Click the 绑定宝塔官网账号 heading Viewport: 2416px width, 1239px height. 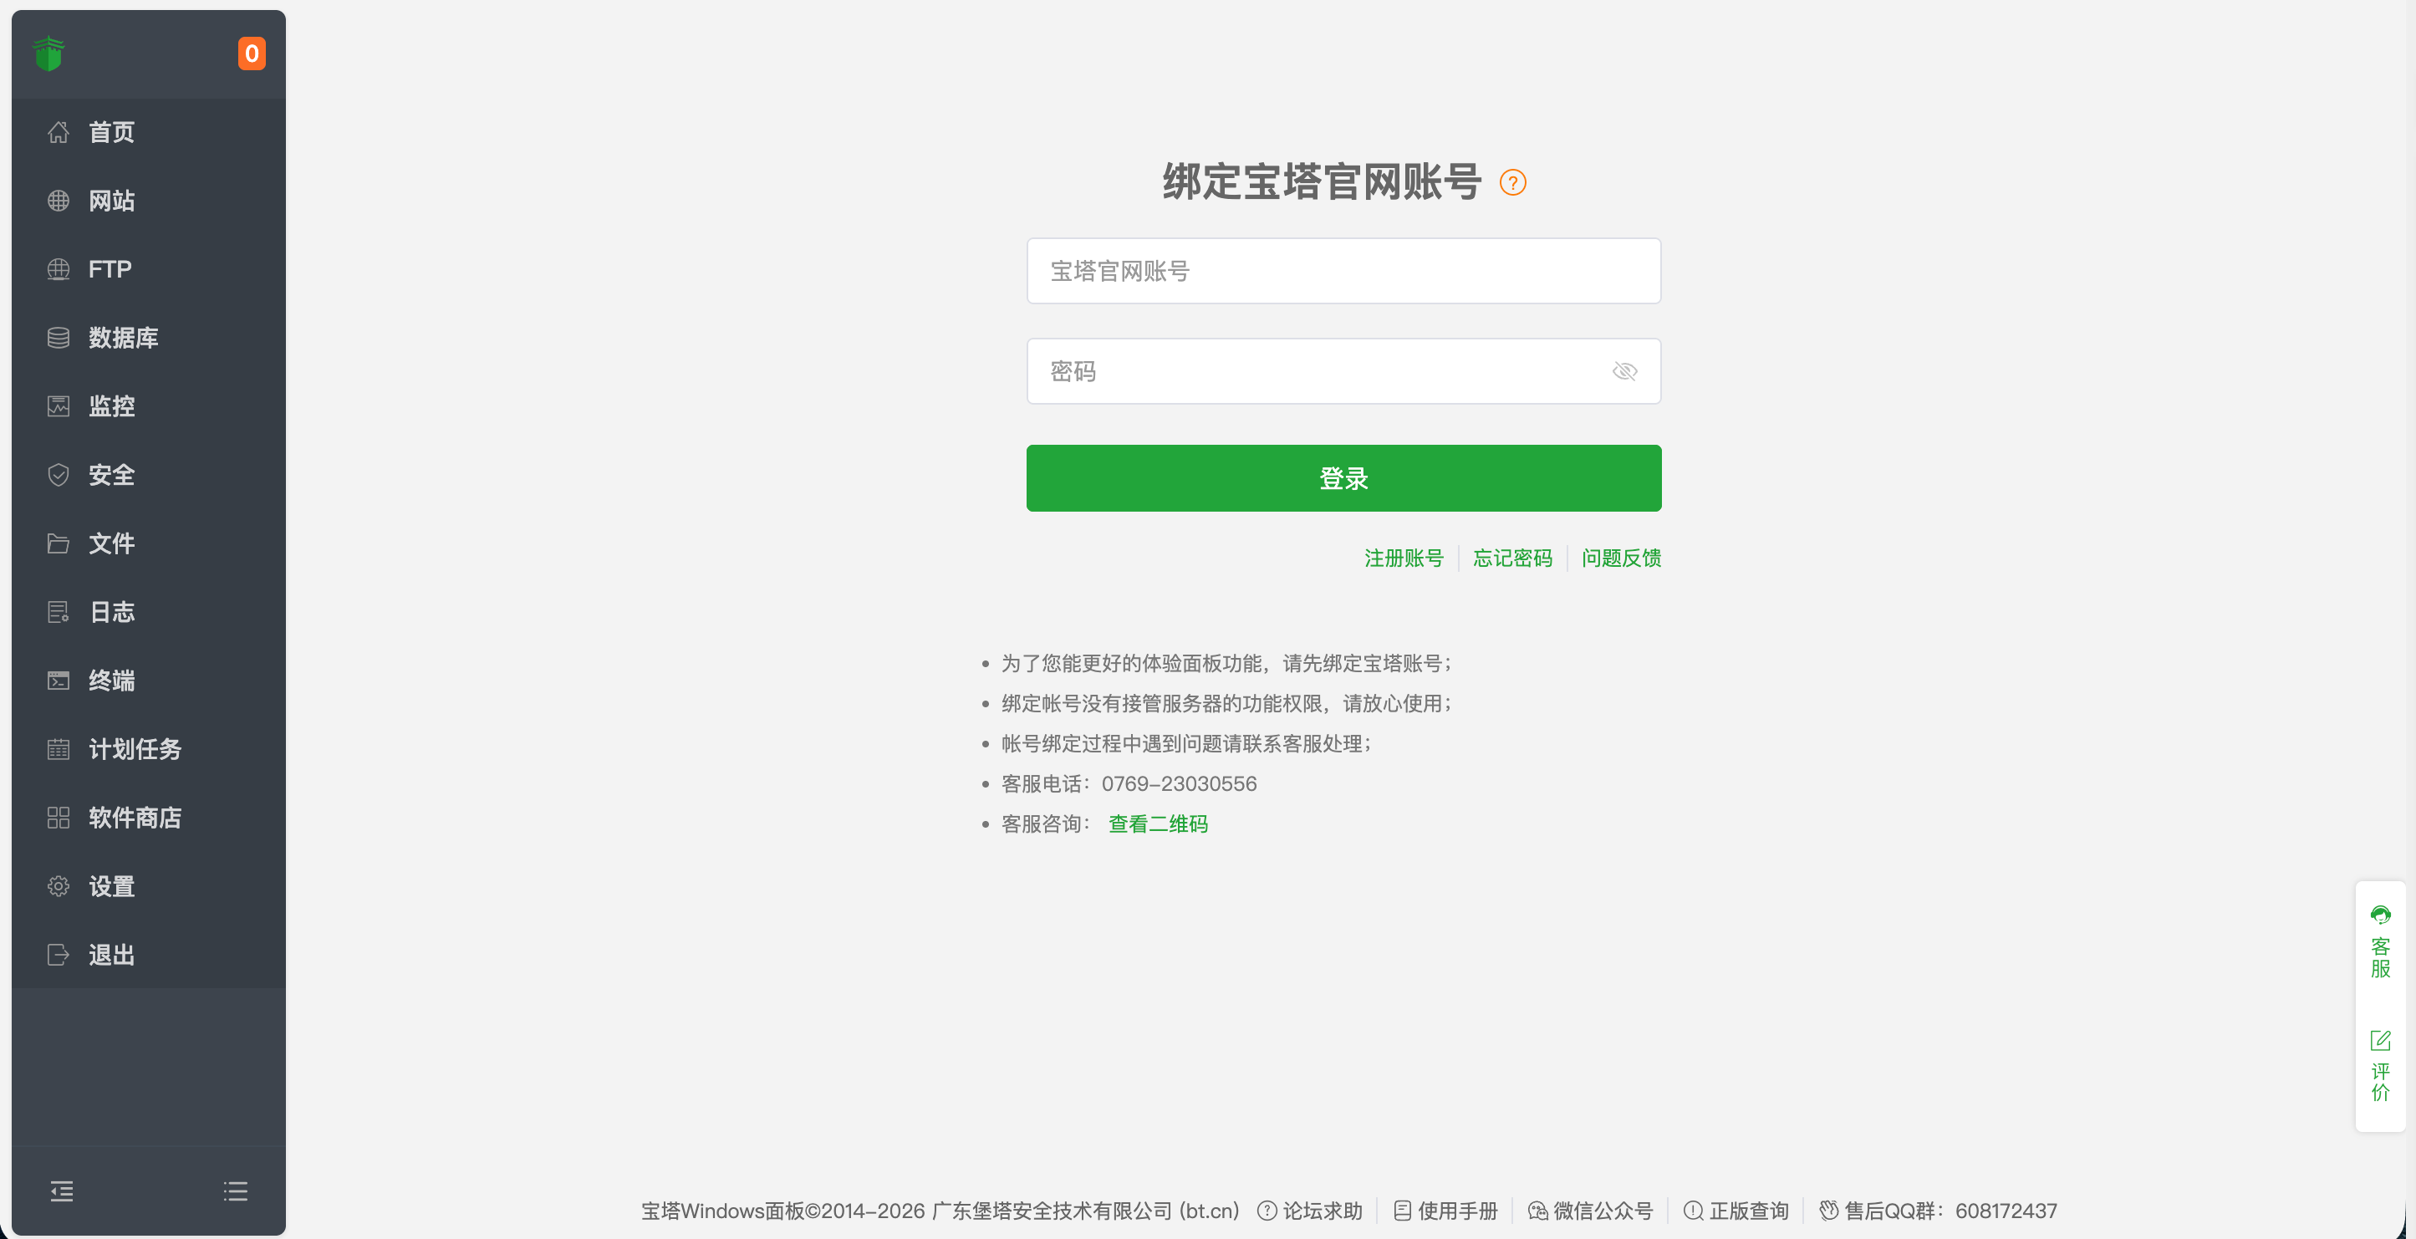(x=1322, y=182)
